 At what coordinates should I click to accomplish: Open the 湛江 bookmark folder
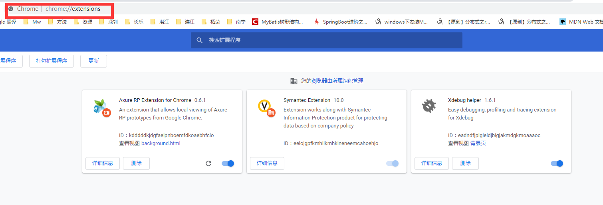[160, 22]
